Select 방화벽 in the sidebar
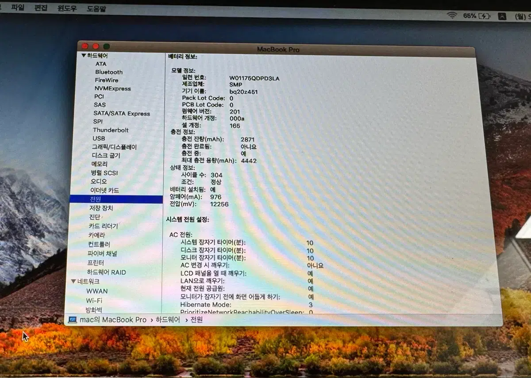The height and width of the screenshot is (378, 531). (93, 309)
